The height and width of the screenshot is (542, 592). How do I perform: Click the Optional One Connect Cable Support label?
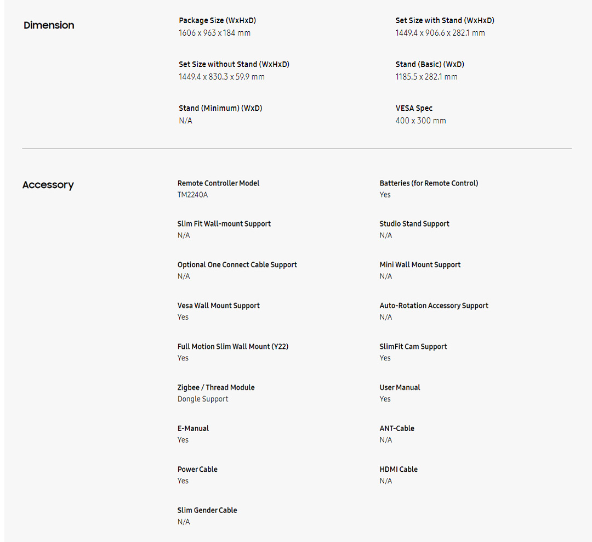click(237, 264)
